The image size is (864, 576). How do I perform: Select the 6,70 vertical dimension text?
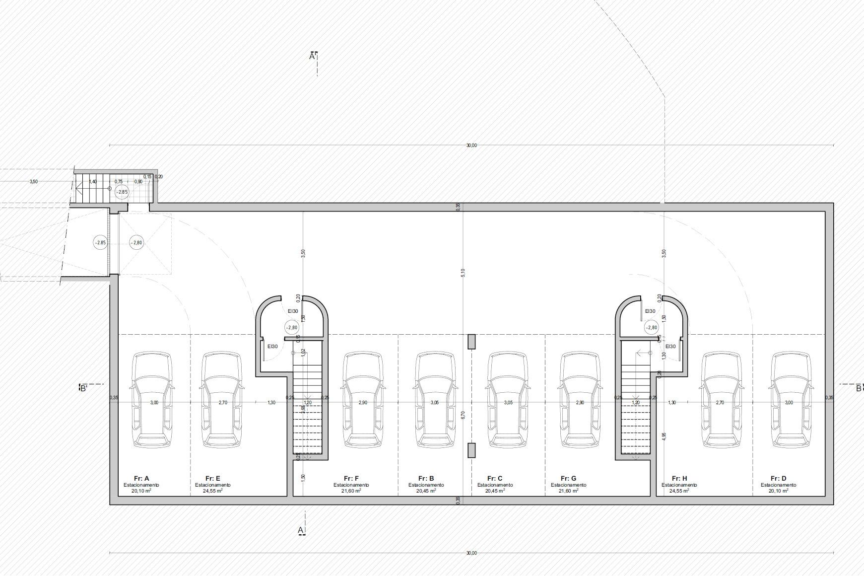click(x=463, y=414)
